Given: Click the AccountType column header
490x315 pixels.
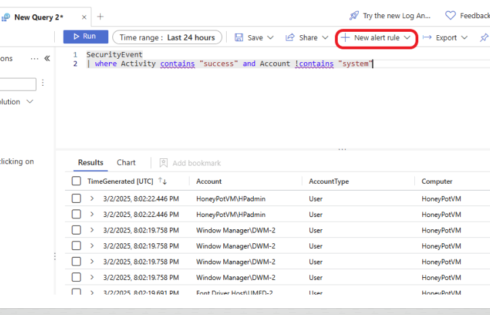Looking at the screenshot, I should pyautogui.click(x=329, y=181).
